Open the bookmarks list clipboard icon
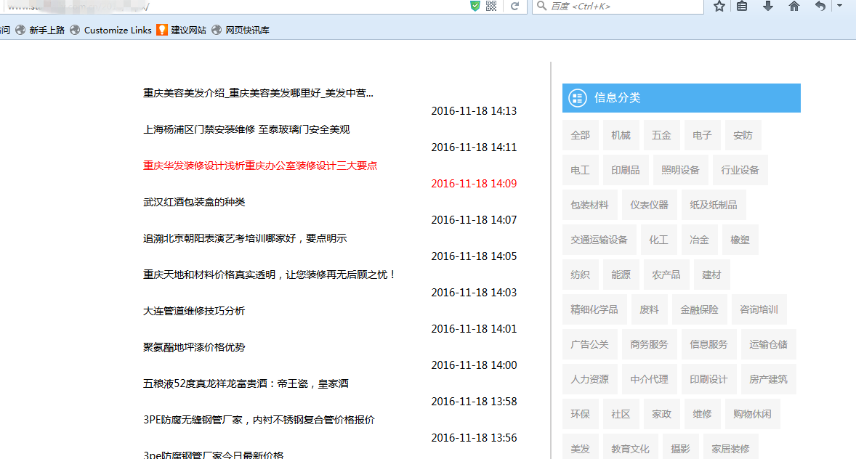Image resolution: width=856 pixels, height=459 pixels. (x=743, y=7)
